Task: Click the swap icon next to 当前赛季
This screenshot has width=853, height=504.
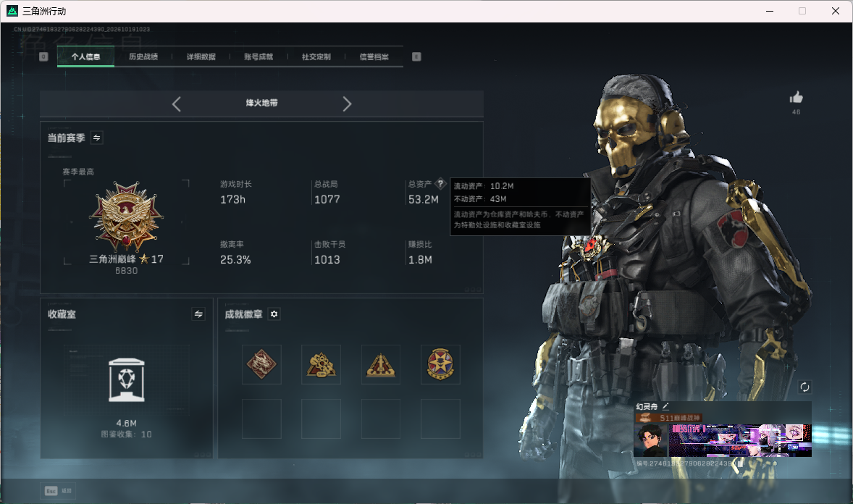Action: [x=97, y=138]
